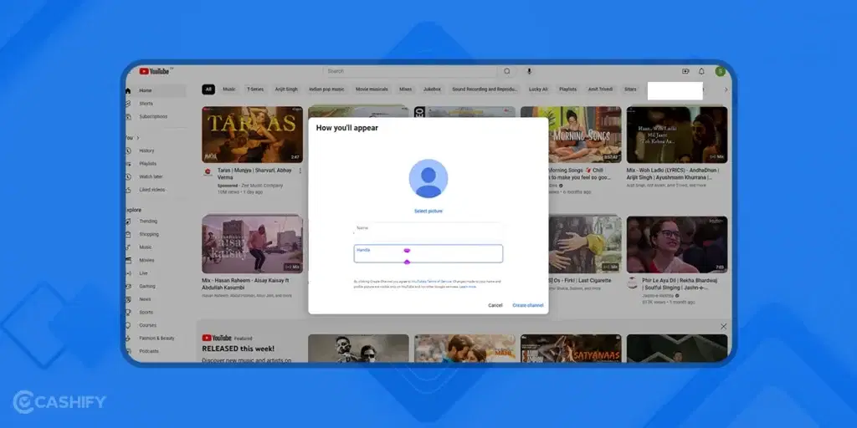Select the Lucky Ali chip
The height and width of the screenshot is (428, 857).
point(538,89)
